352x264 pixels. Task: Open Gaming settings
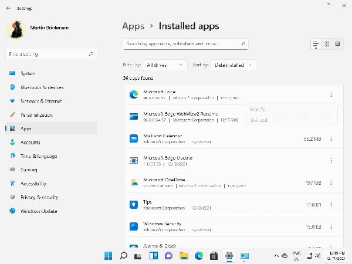[52, 170]
